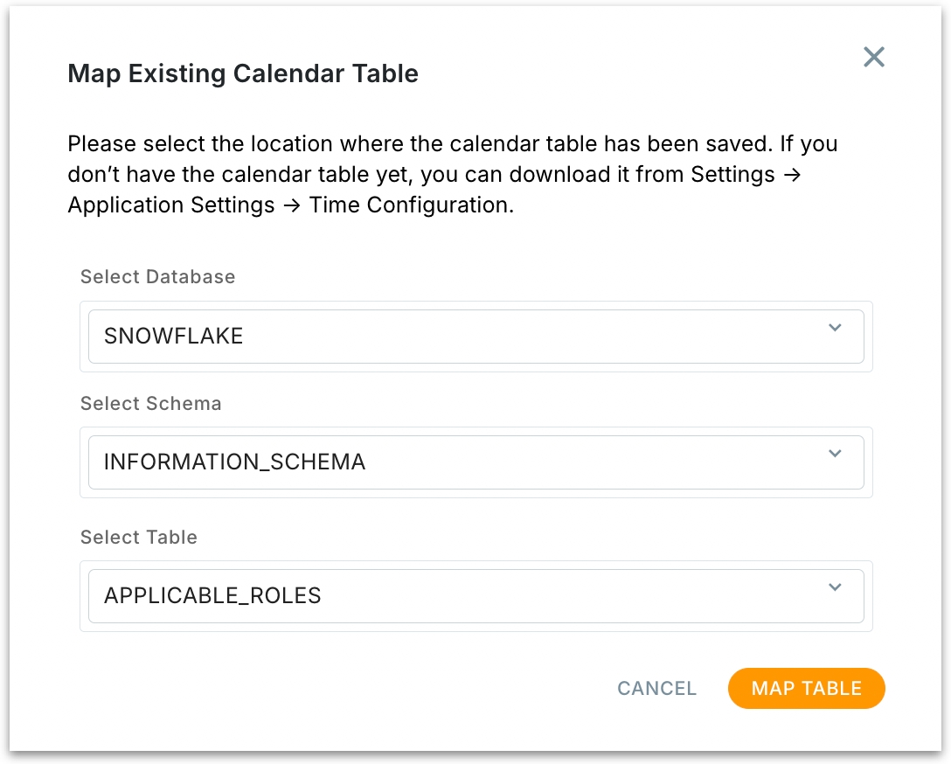951x764 pixels.
Task: Select the APPLICABLE_ROLES value text
Action: click(x=212, y=596)
